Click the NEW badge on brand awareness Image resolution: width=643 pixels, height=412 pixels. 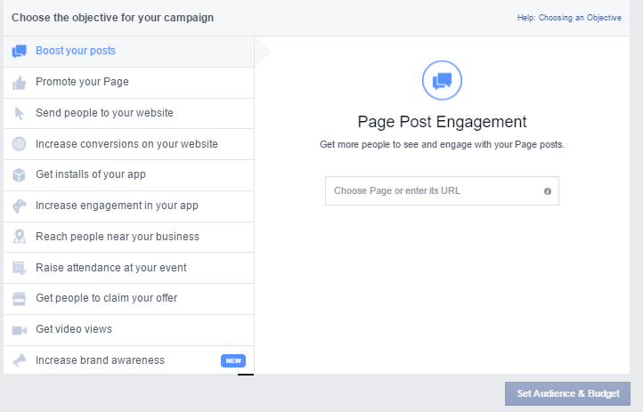pos(233,360)
